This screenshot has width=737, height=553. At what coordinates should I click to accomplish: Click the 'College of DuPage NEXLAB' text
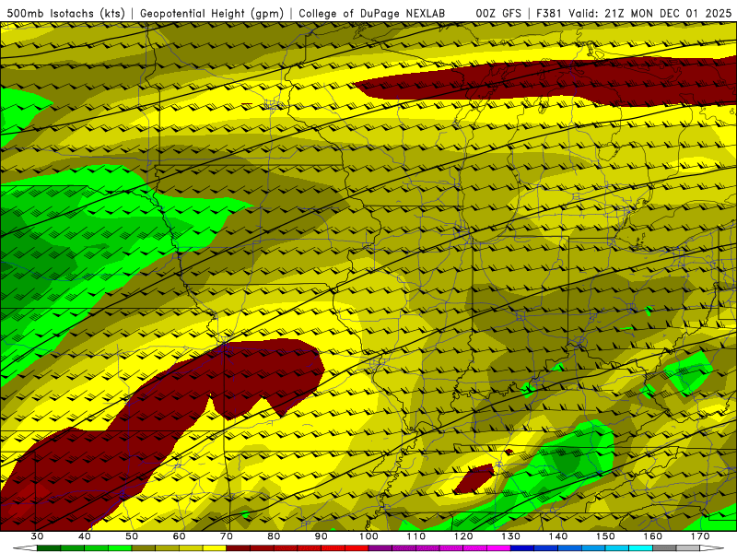[372, 13]
